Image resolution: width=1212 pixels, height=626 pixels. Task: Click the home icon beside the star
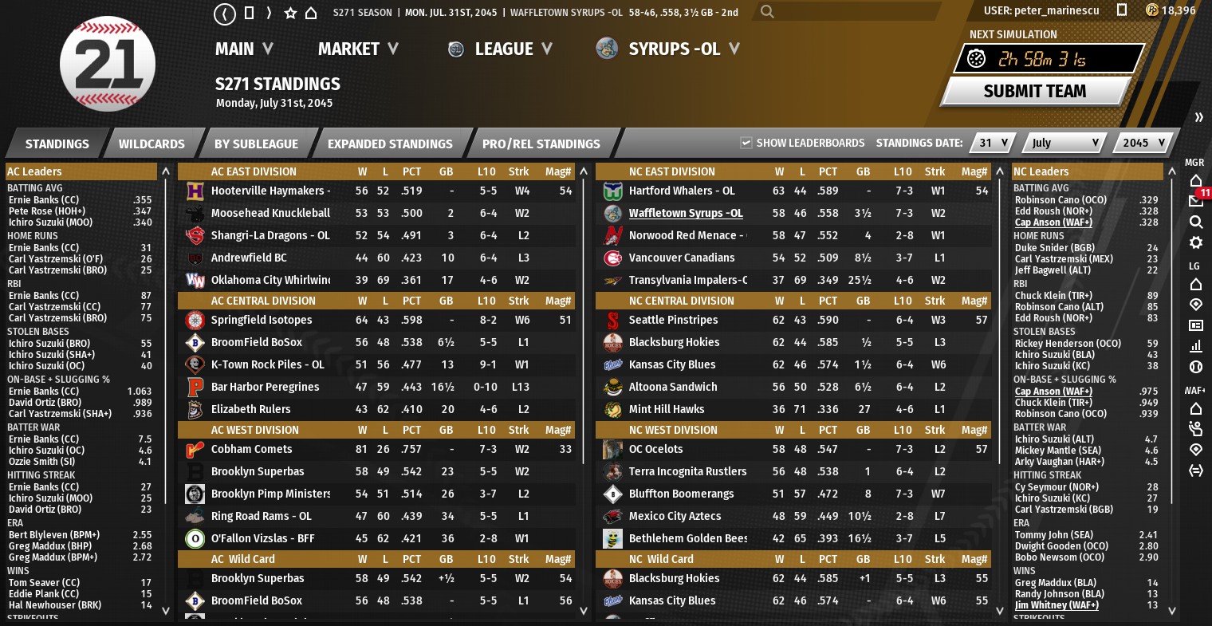(x=311, y=13)
